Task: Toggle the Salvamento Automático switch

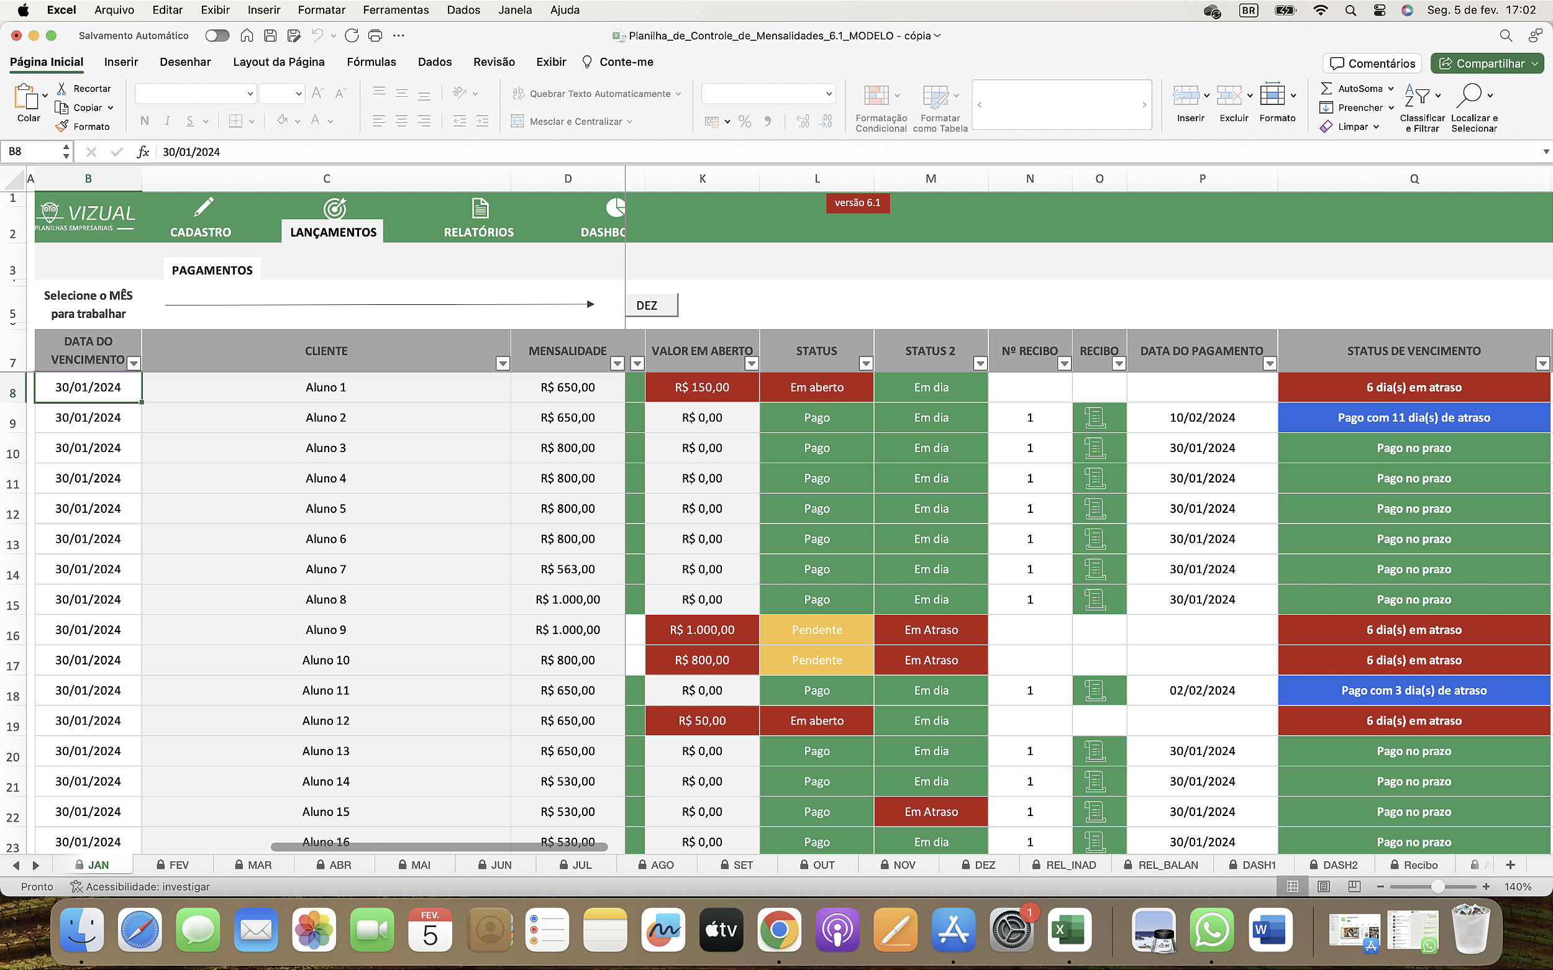Action: click(x=217, y=35)
